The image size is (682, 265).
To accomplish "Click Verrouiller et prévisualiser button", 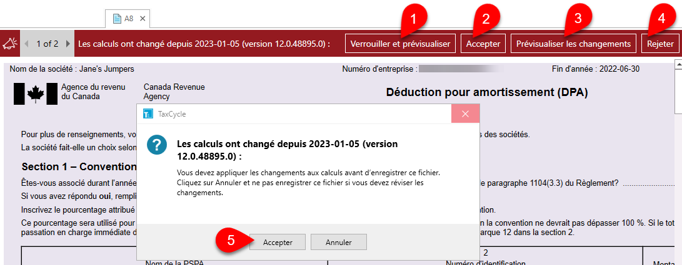I will [400, 44].
